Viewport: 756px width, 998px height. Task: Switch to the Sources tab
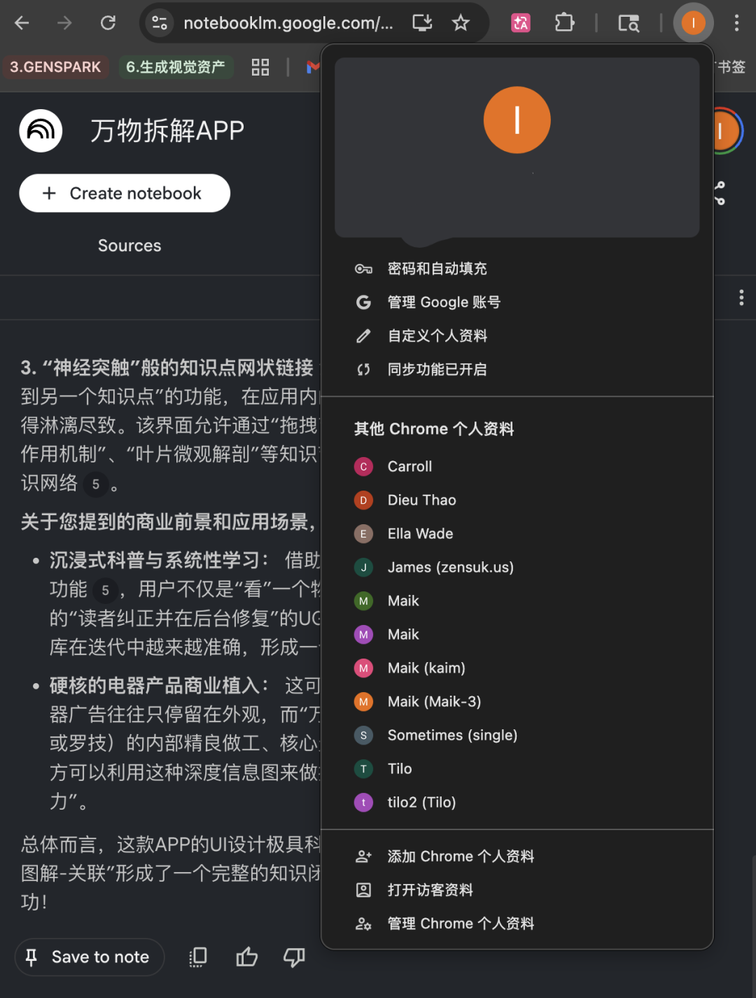(x=129, y=246)
